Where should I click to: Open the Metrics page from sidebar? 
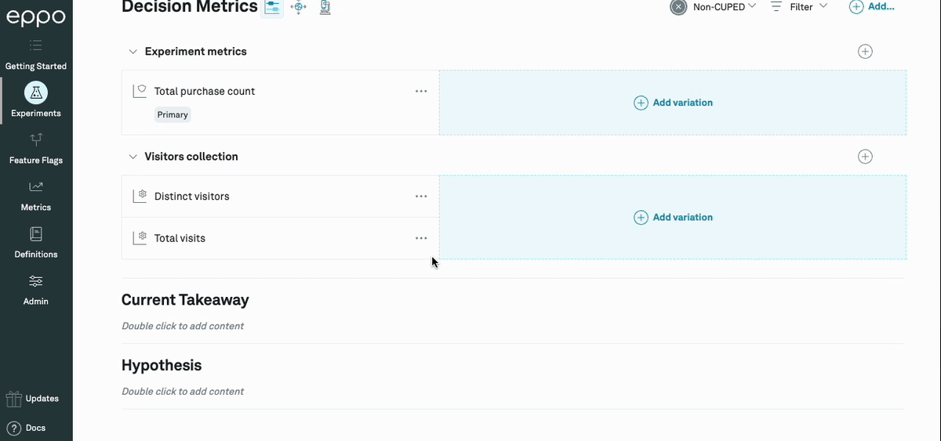click(x=36, y=195)
